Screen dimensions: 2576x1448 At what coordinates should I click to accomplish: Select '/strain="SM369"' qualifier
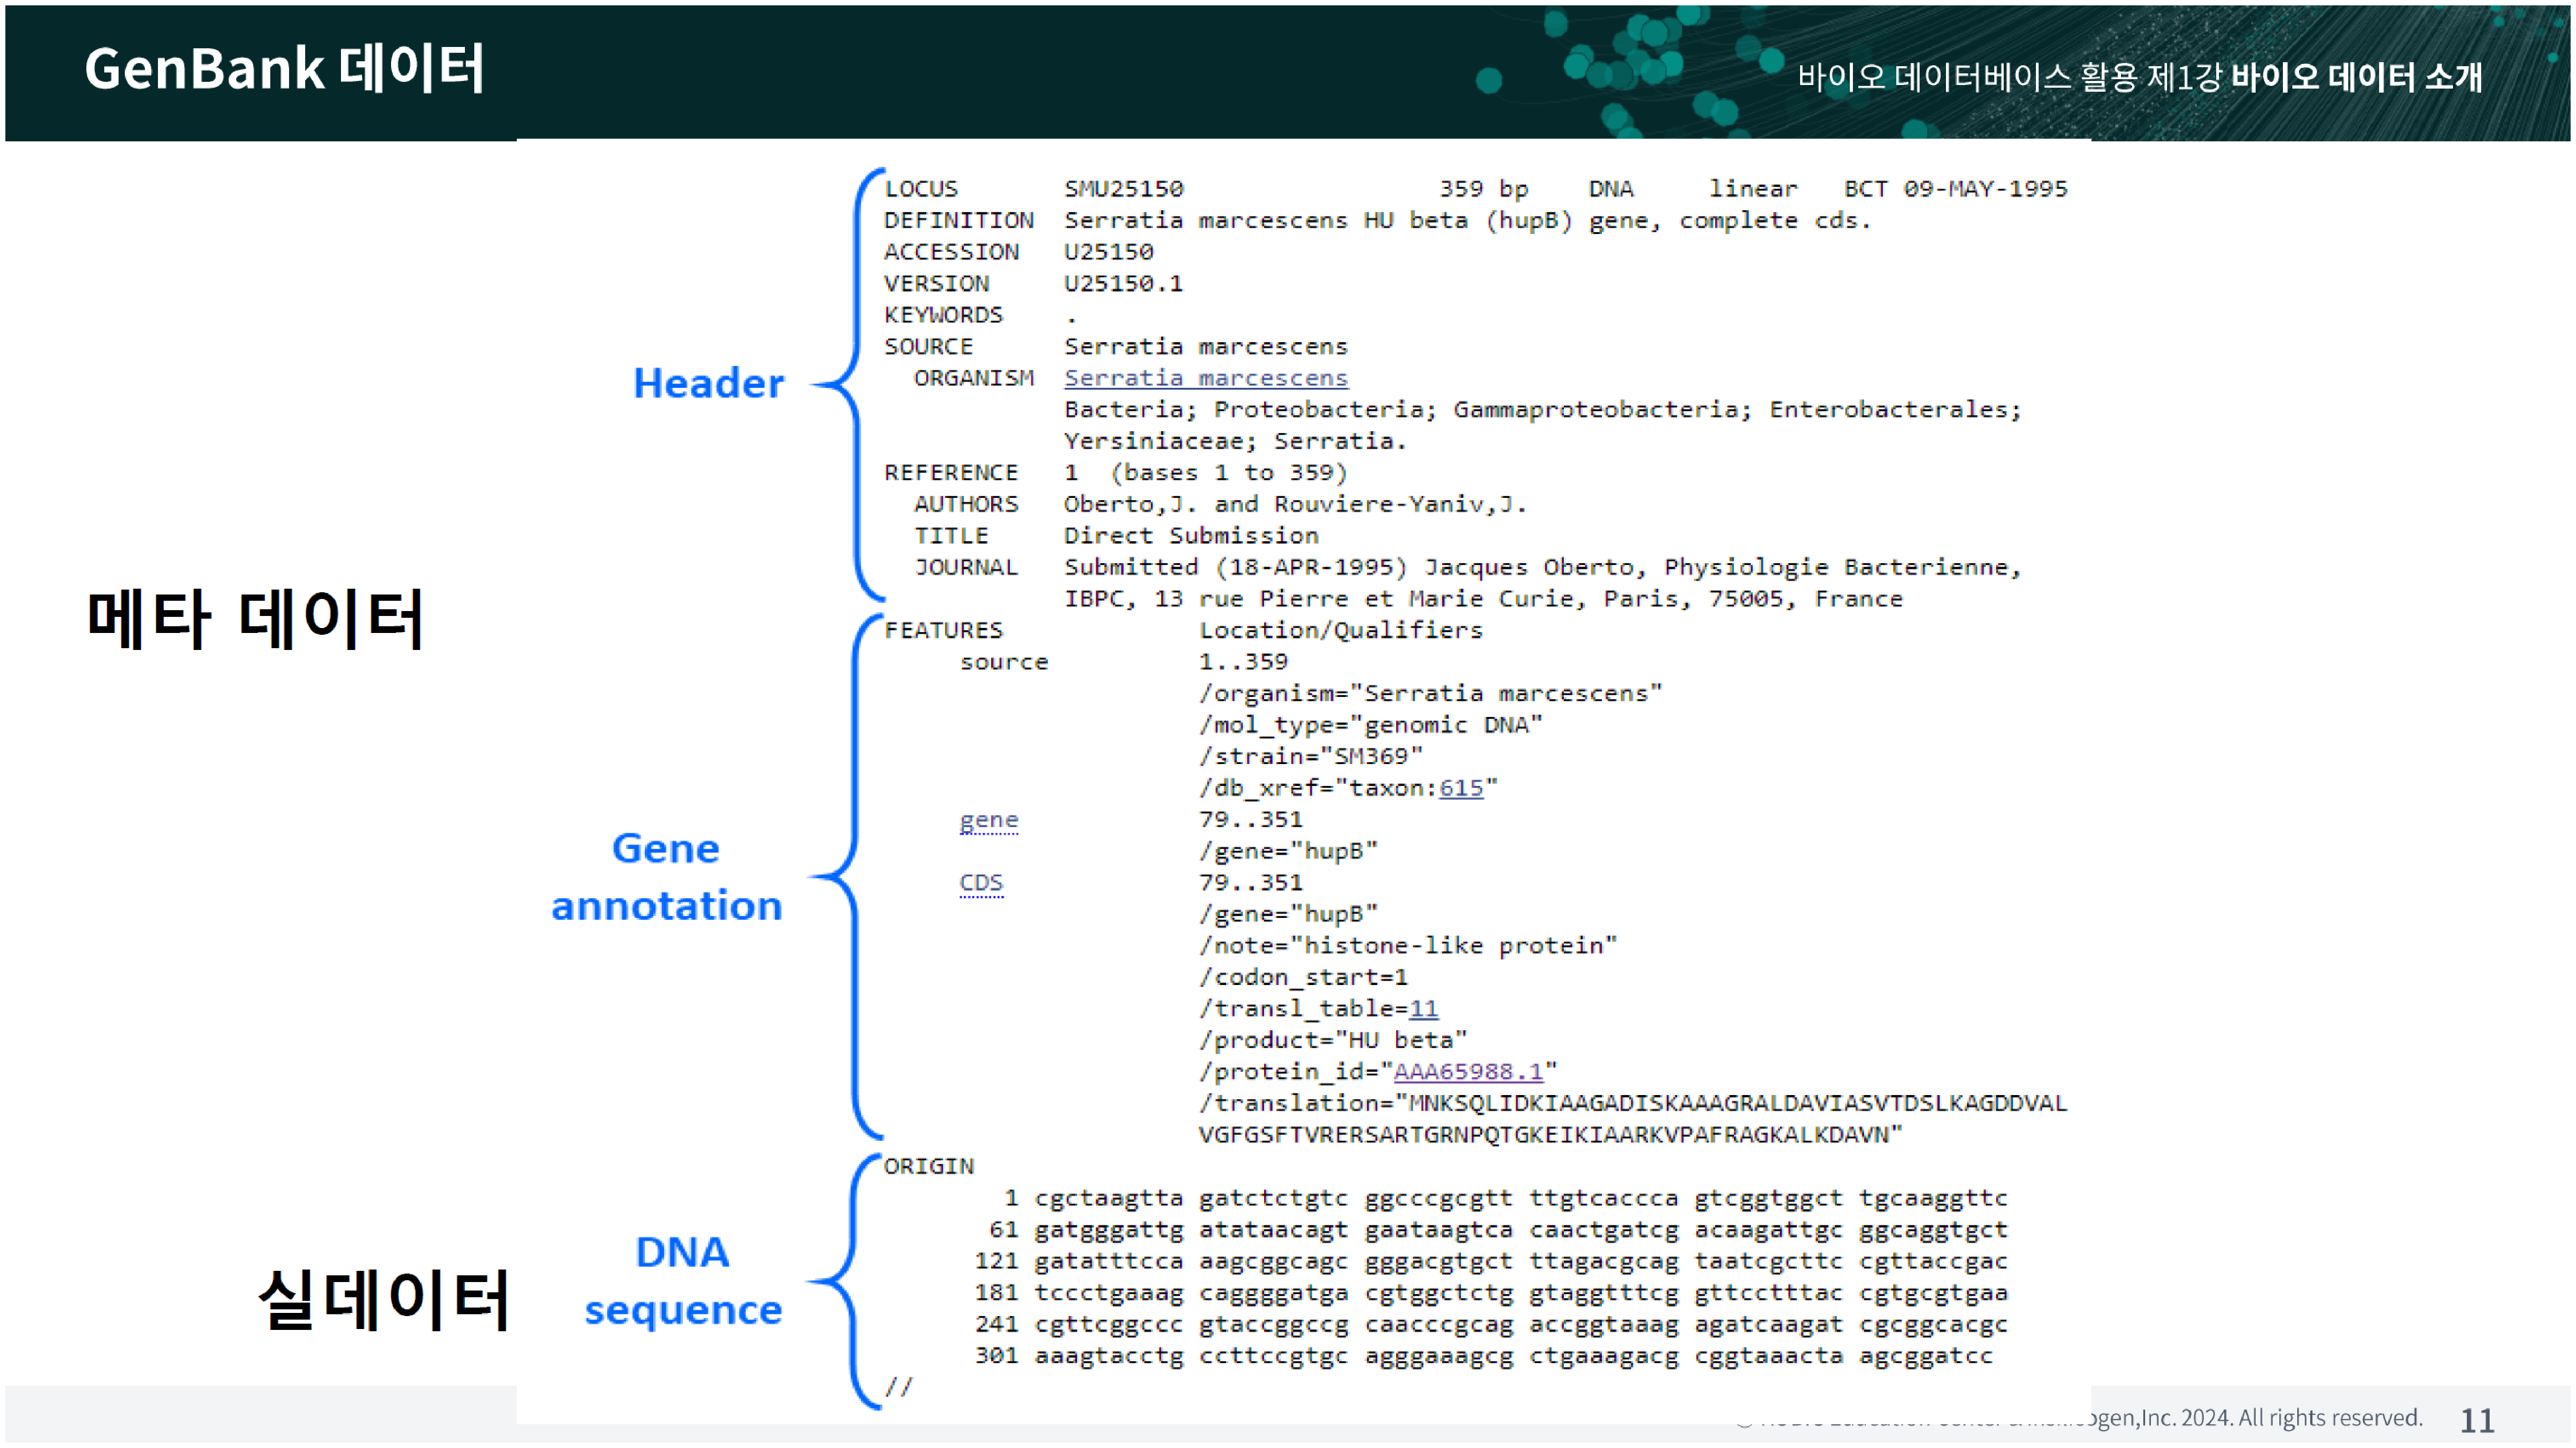(x=1310, y=756)
